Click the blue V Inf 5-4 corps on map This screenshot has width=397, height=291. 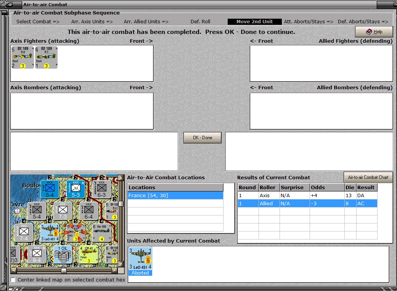[x=50, y=189]
